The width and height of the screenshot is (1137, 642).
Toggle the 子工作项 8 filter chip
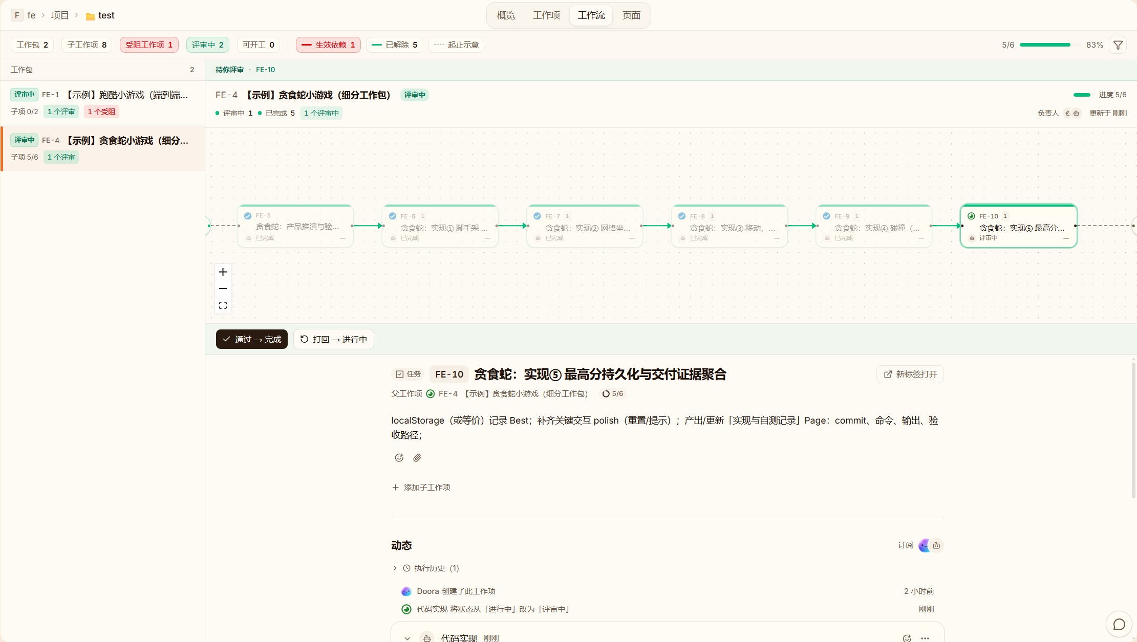pyautogui.click(x=87, y=45)
